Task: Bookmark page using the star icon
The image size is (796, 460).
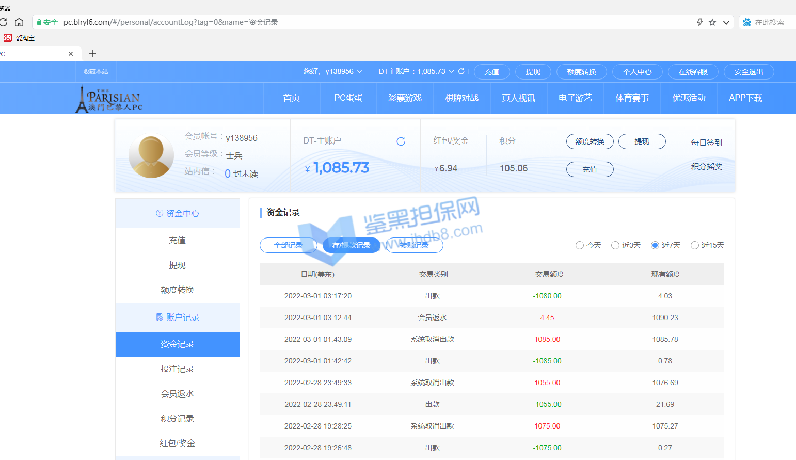Action: [712, 22]
